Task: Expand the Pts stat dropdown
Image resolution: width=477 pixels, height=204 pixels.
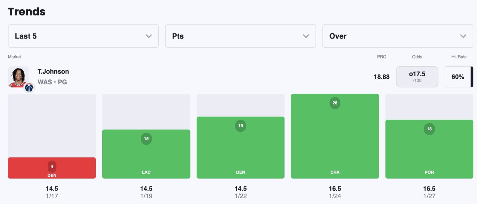Action: 240,36
